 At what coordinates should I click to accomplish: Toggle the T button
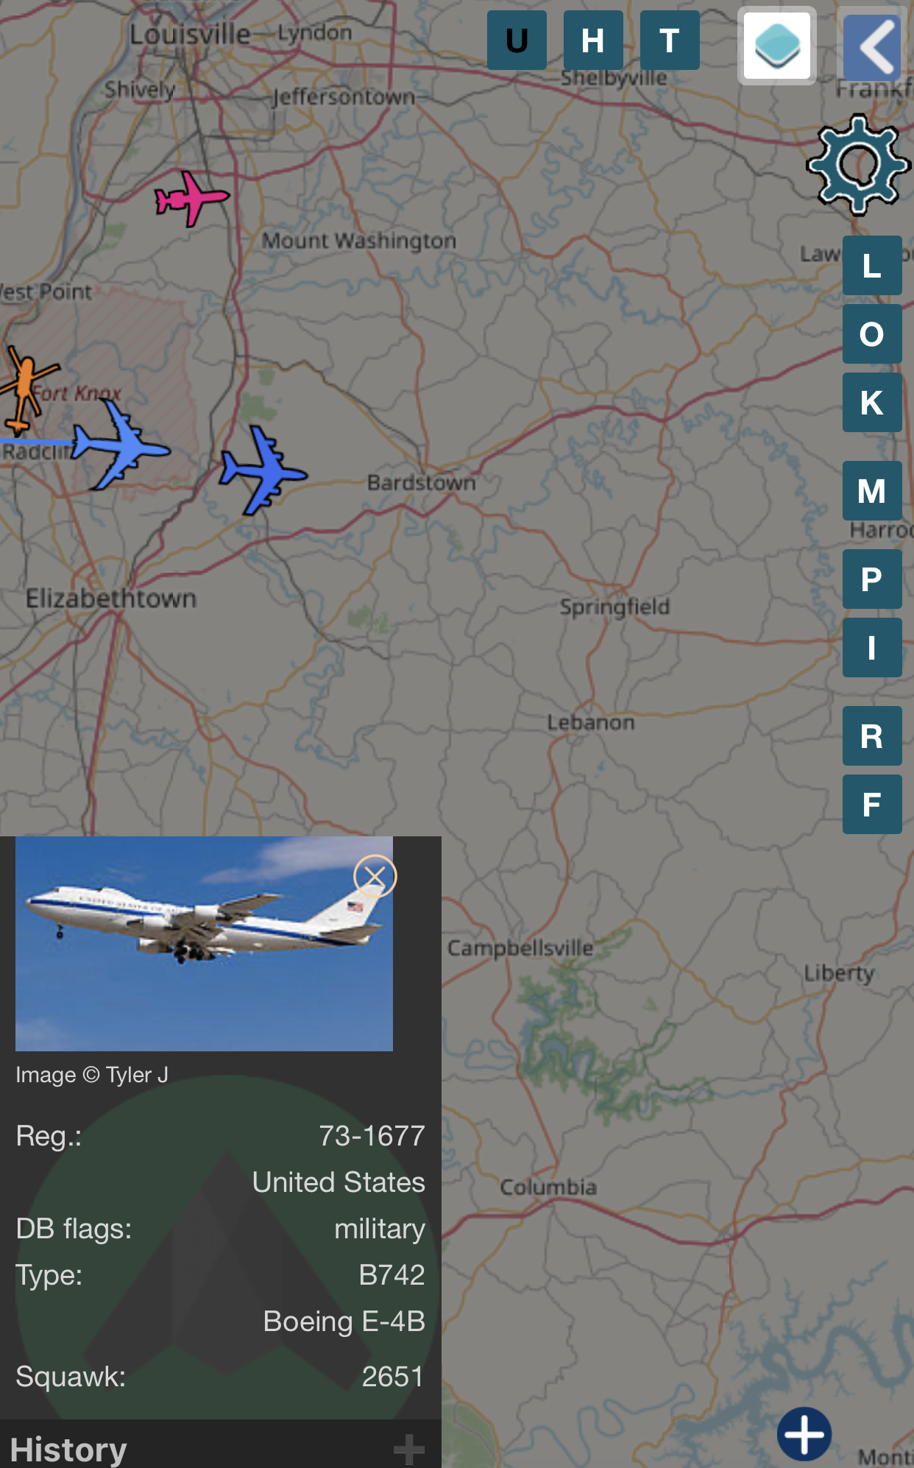[x=670, y=40]
